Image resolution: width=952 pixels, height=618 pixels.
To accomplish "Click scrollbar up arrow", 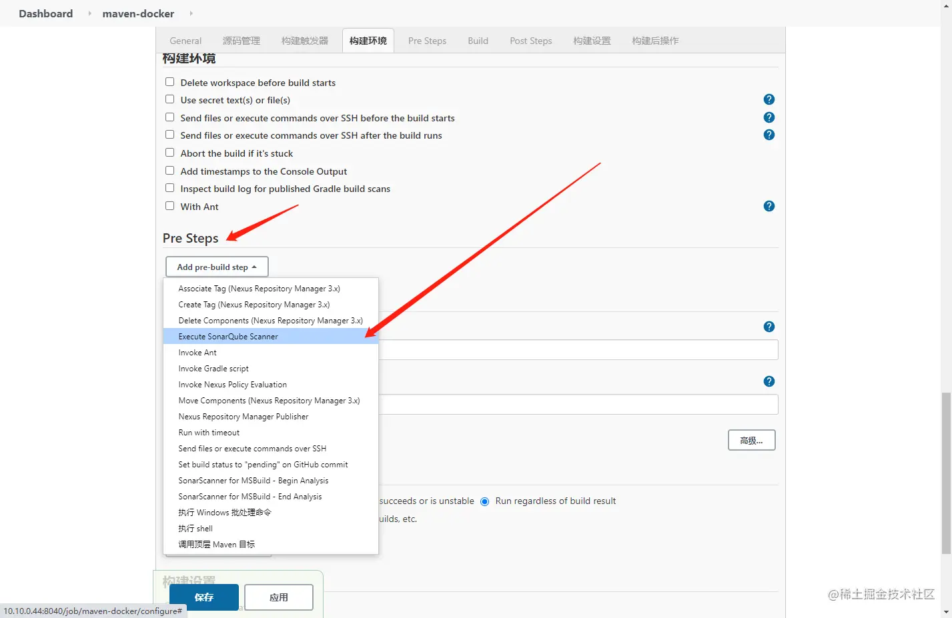I will click(x=946, y=5).
